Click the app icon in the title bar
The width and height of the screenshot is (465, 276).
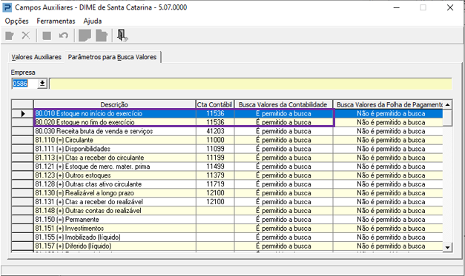coord(7,7)
